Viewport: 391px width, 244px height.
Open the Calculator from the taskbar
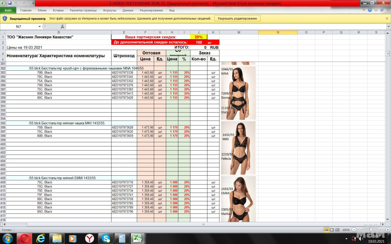point(122,238)
